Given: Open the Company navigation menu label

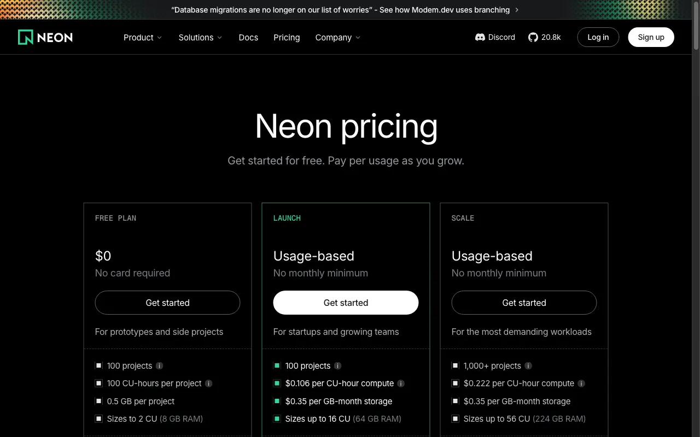Looking at the screenshot, I should 333,37.
